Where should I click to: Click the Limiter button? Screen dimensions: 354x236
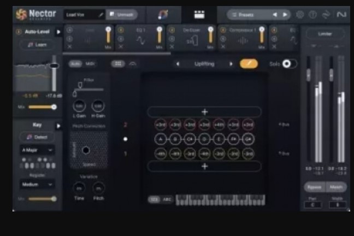[x=325, y=34]
